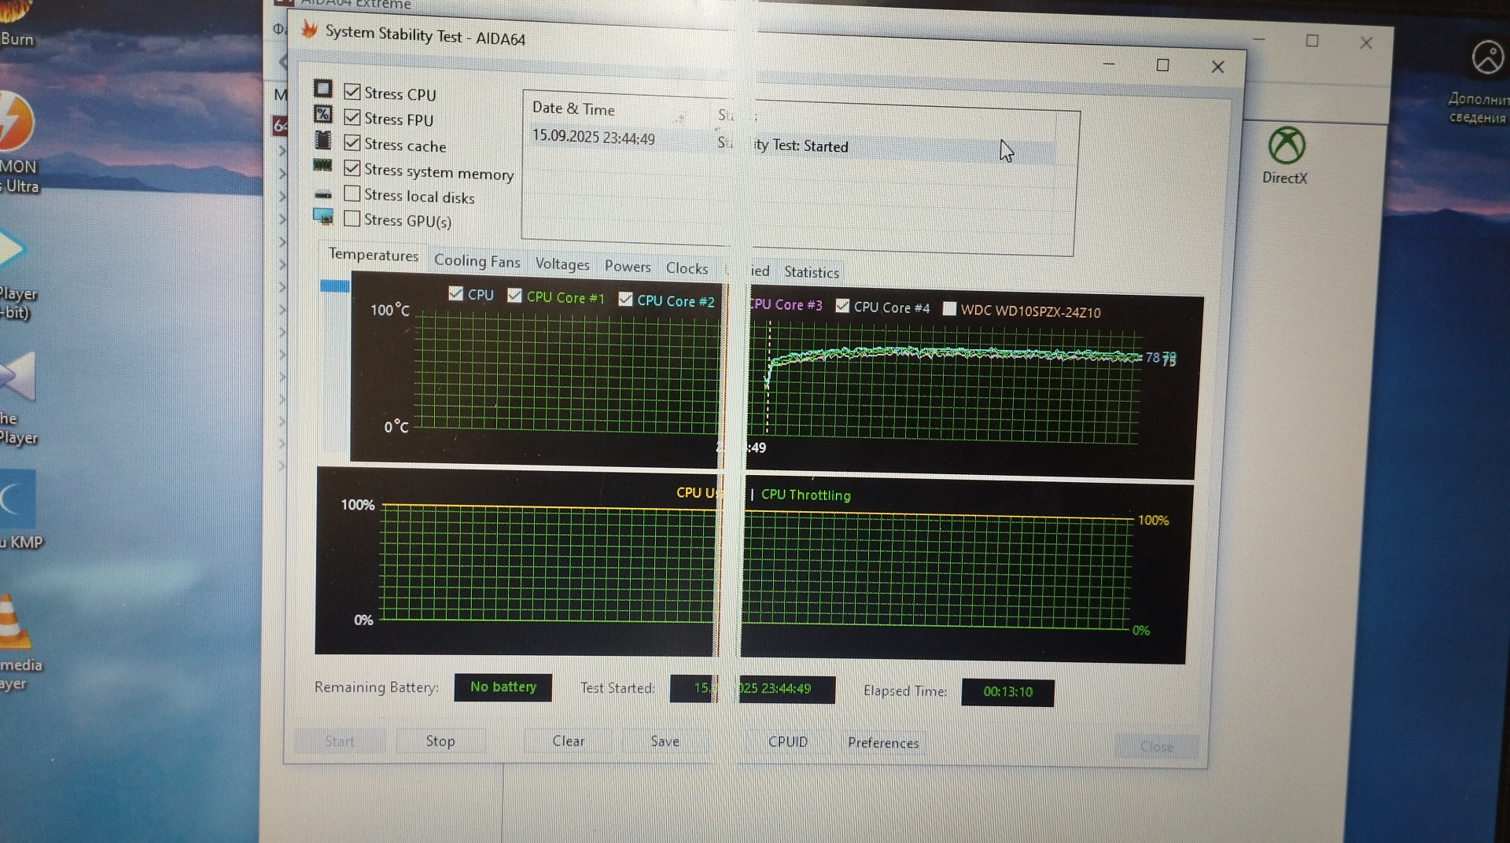The width and height of the screenshot is (1510, 843).
Task: Click the system memory RAM icon
Action: coord(322,165)
